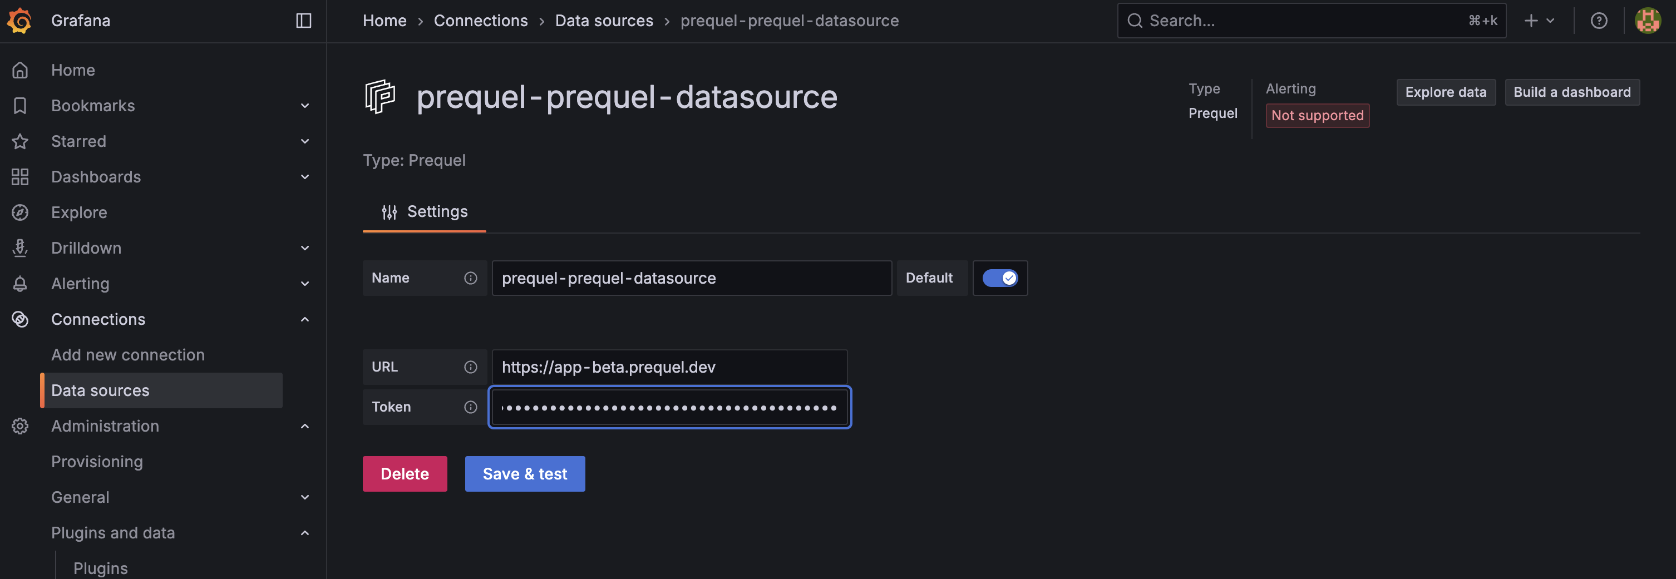The height and width of the screenshot is (579, 1676).
Task: Collapse the Plugins and data chevron
Action: [x=304, y=533]
